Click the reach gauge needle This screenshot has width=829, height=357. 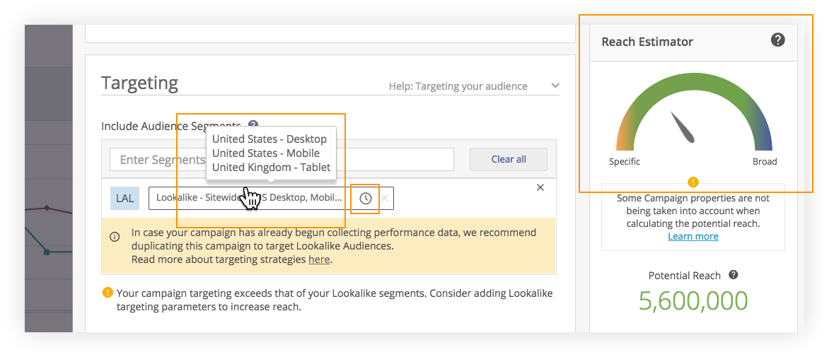point(683,127)
